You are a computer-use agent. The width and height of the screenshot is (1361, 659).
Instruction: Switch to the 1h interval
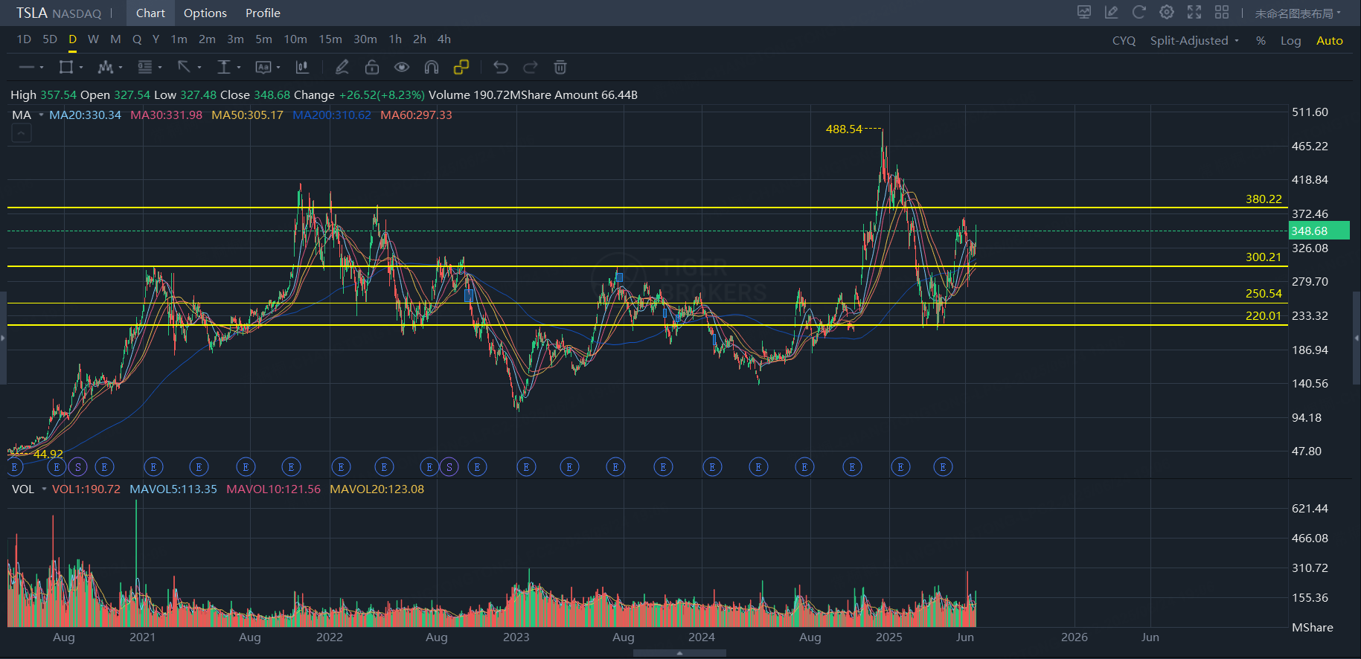(x=395, y=39)
